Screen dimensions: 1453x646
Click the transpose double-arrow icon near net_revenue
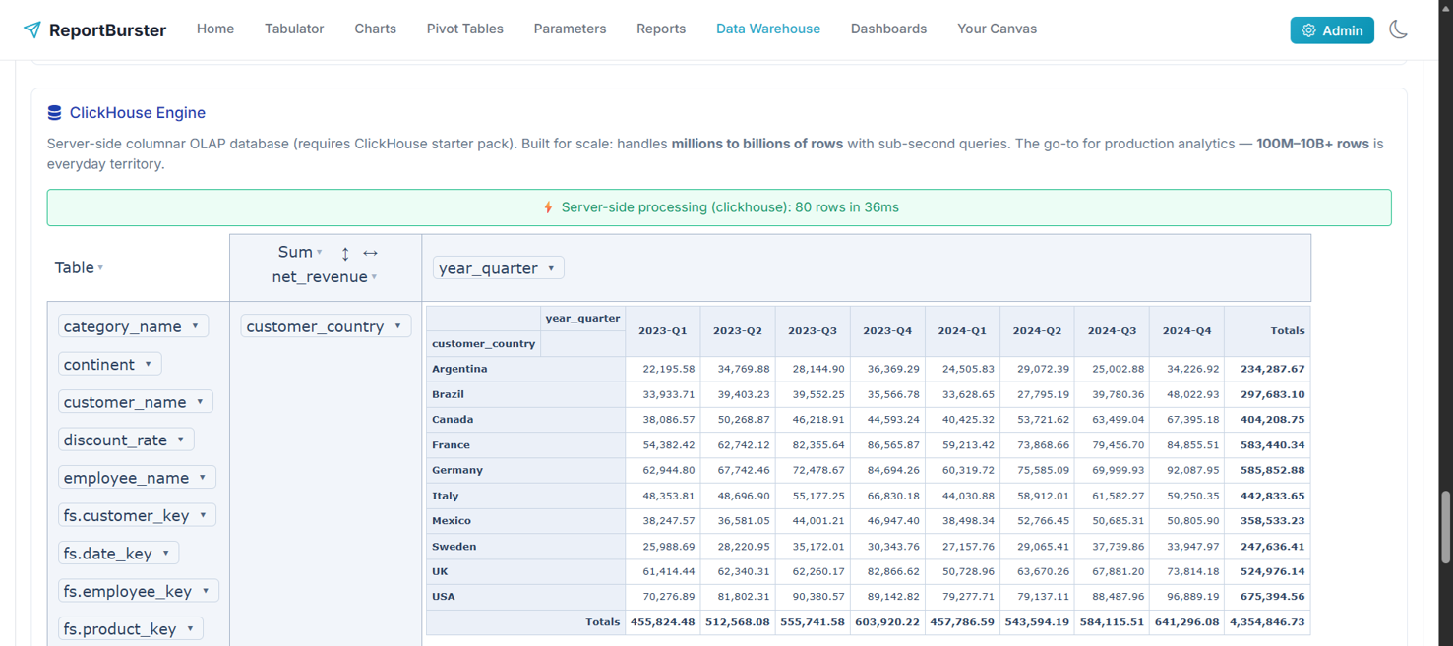pyautogui.click(x=370, y=252)
